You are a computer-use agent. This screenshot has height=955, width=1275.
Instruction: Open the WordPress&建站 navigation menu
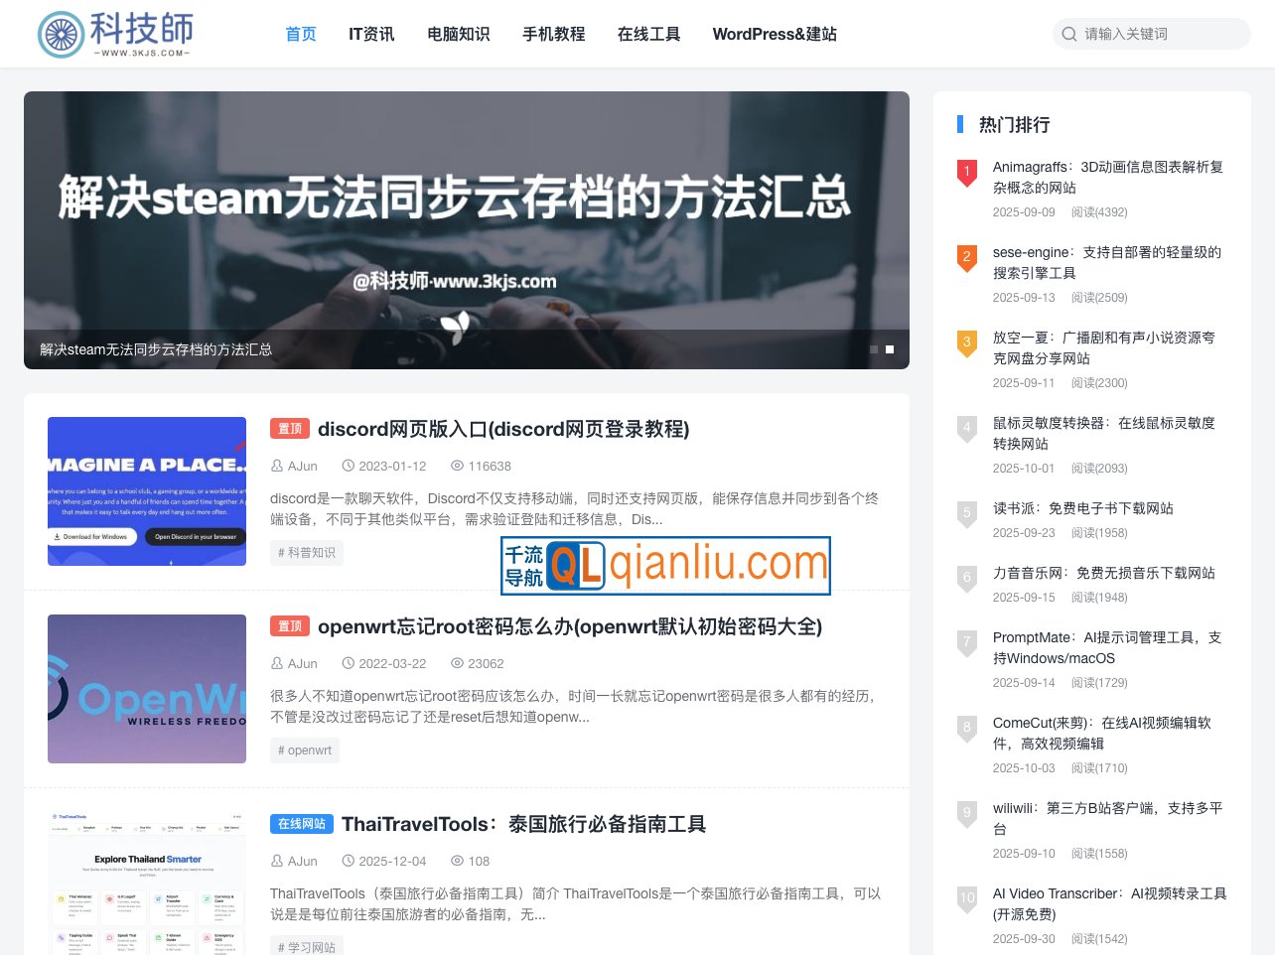pyautogui.click(x=775, y=34)
